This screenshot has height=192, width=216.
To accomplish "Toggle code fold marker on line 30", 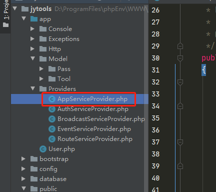I will [x=180, y=58].
